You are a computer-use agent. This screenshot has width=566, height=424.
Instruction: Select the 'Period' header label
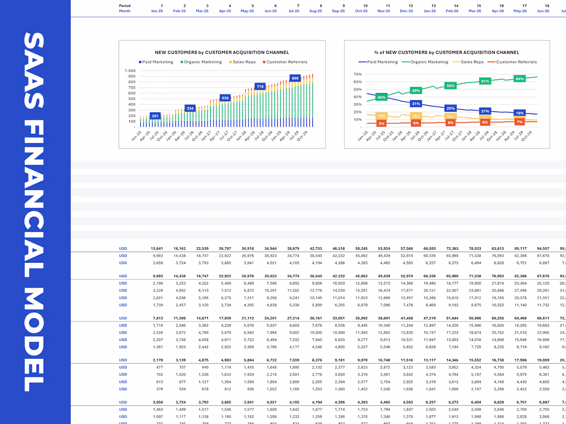click(125, 6)
